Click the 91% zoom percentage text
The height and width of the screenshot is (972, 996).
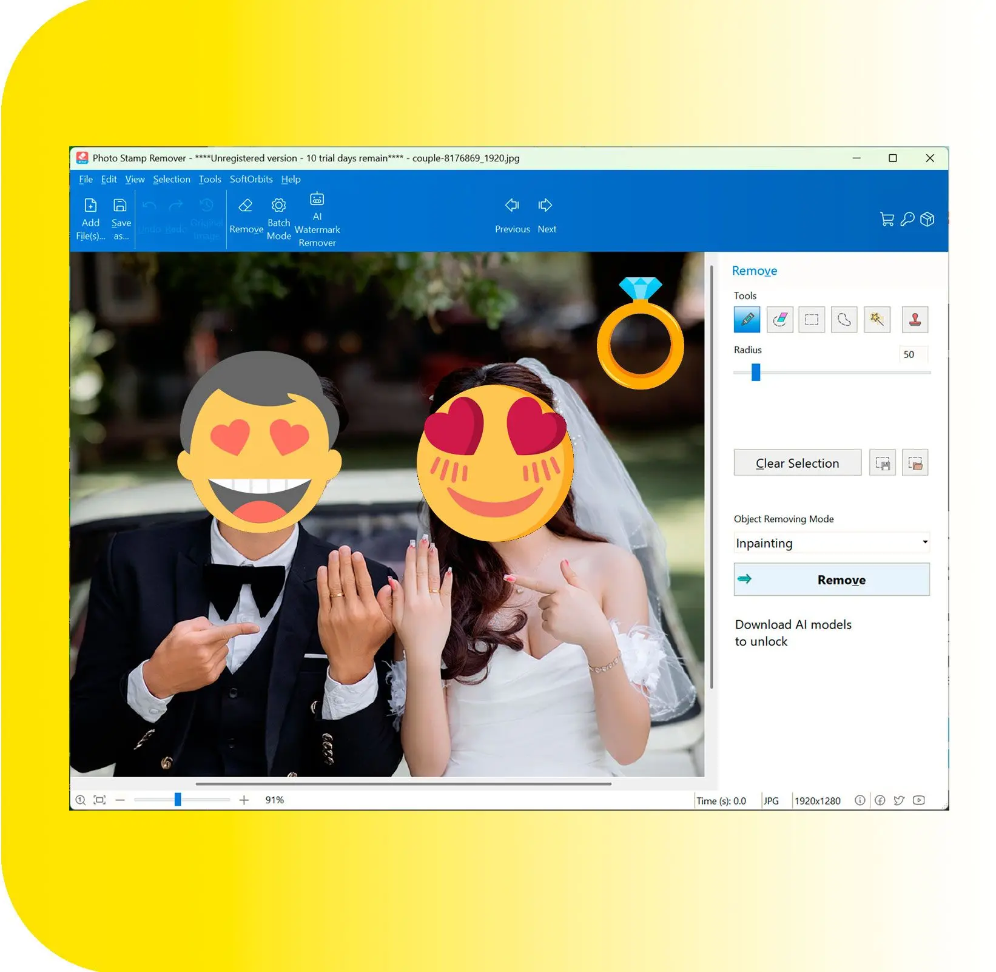tap(275, 800)
